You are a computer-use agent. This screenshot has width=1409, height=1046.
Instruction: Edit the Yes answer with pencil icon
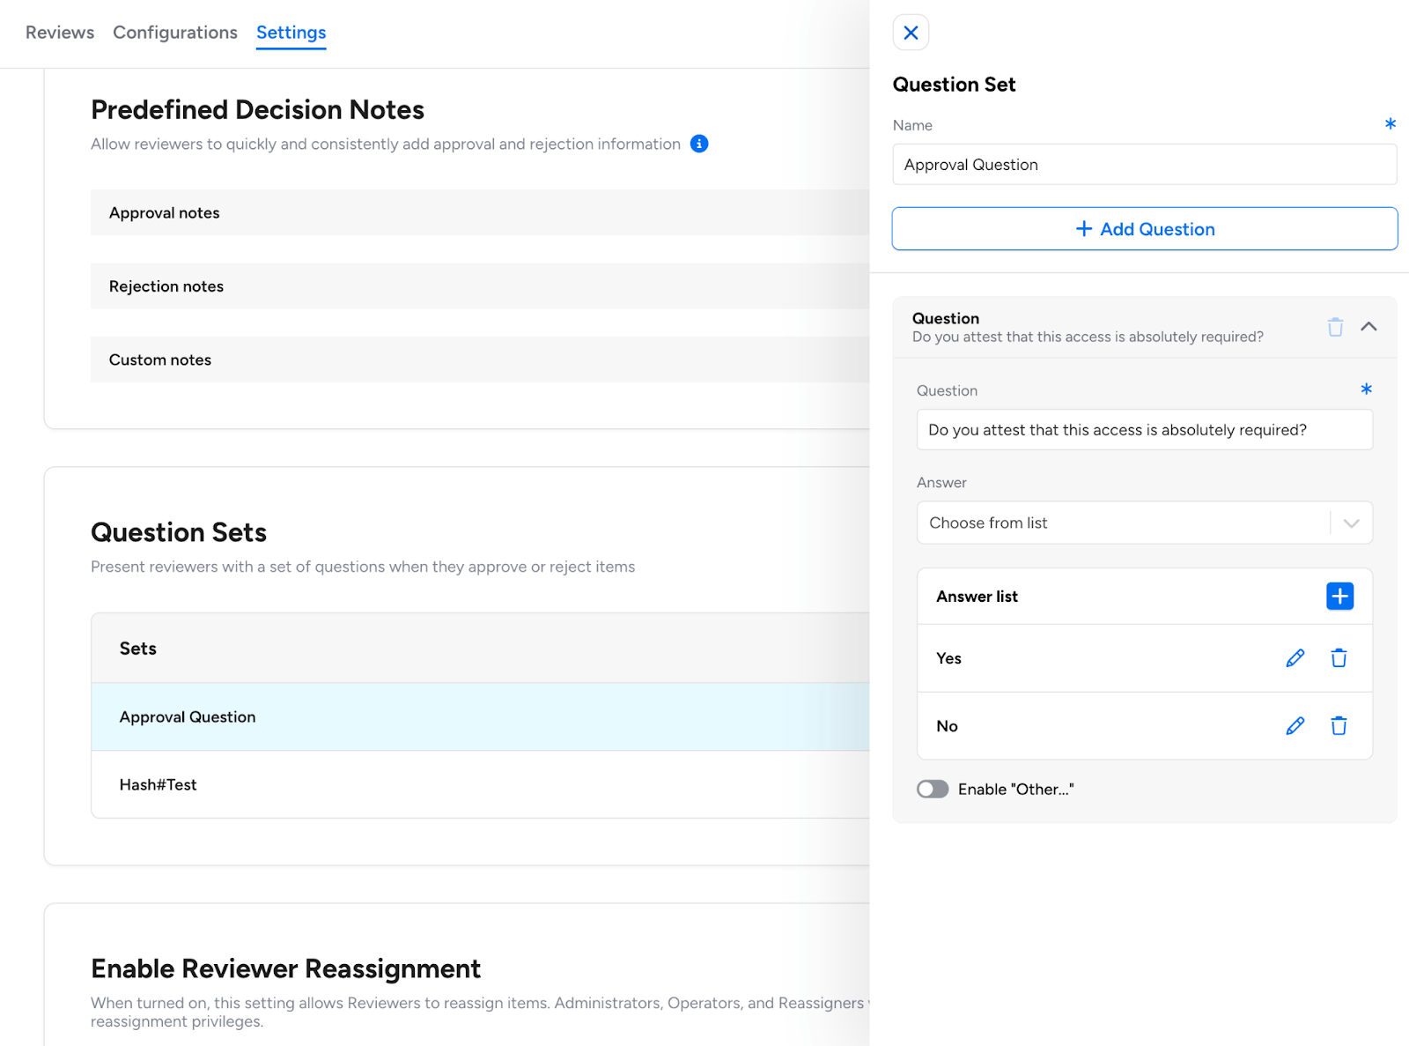[x=1295, y=658]
